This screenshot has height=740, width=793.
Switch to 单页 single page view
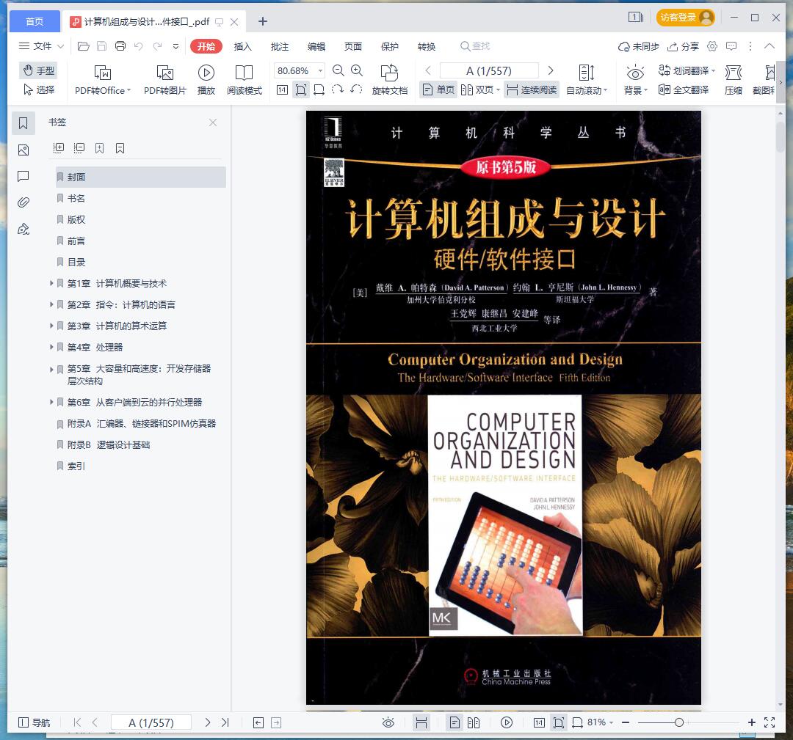coord(438,90)
